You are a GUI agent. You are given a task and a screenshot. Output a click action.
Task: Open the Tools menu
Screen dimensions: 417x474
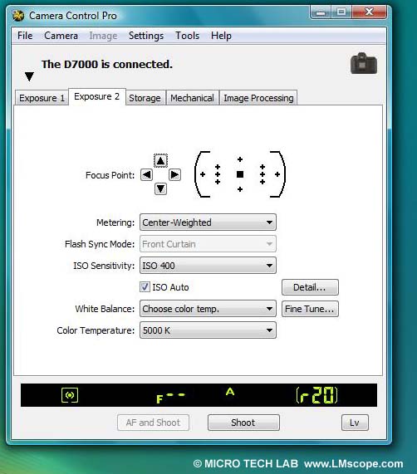tap(187, 36)
